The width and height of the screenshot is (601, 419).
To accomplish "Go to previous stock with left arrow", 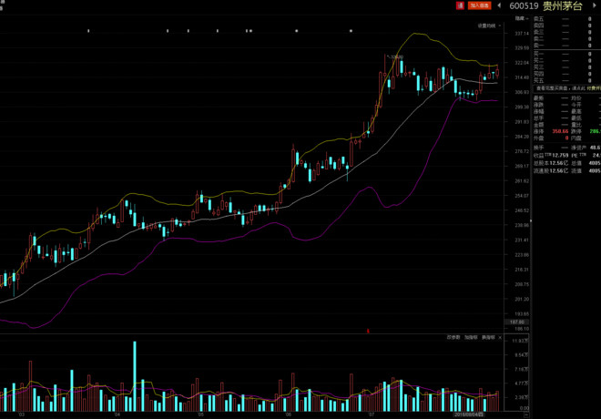I will 499,5.
